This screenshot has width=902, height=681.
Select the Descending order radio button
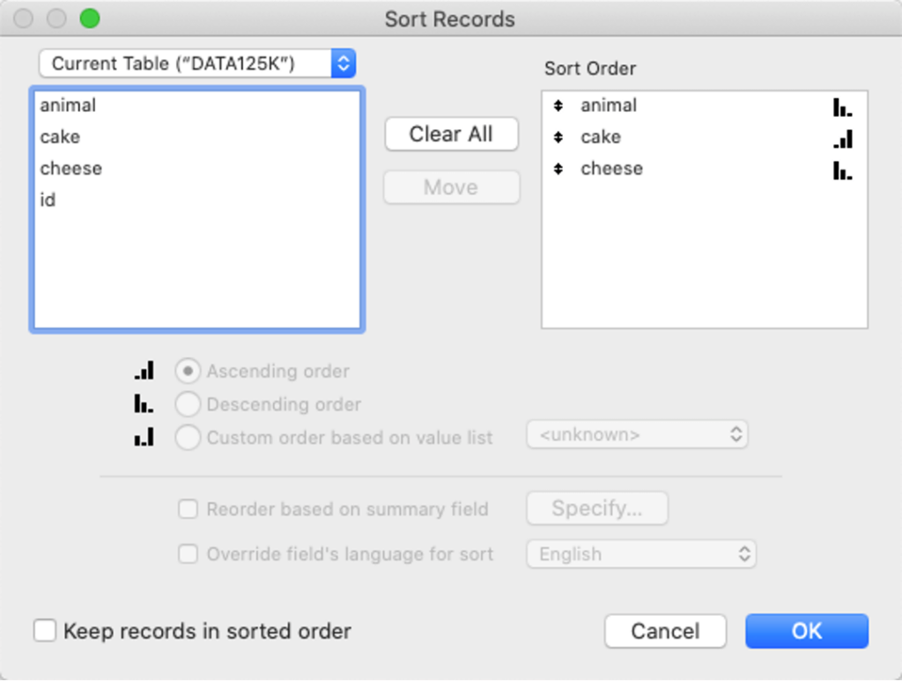pos(188,404)
